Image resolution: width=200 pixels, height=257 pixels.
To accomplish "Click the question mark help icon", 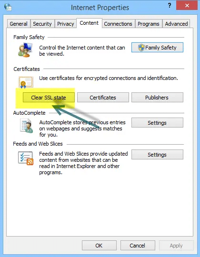I will [170, 6].
